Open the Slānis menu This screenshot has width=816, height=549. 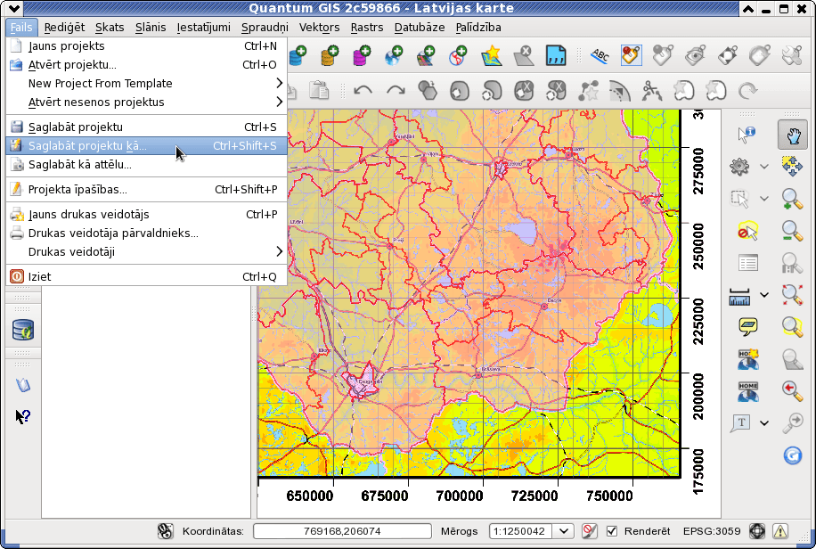coord(151,27)
